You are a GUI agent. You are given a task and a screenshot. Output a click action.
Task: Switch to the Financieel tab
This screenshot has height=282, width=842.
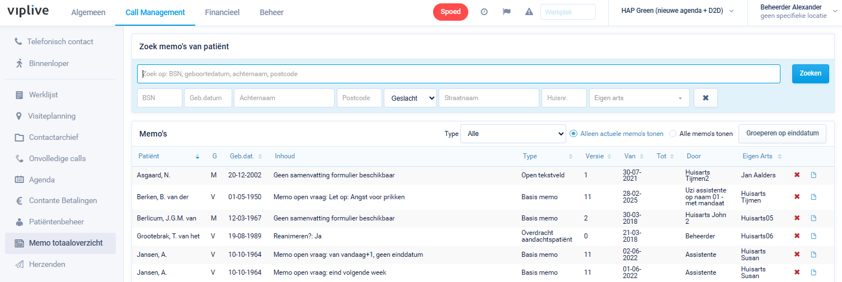coord(222,12)
